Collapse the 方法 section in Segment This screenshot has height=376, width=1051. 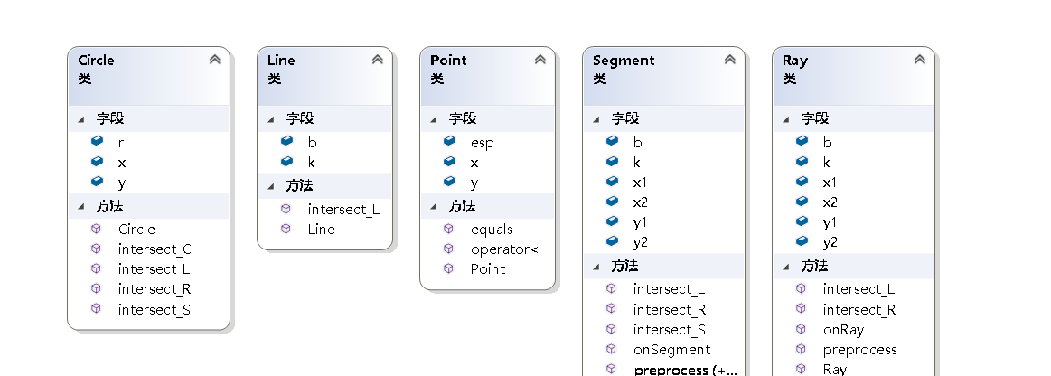point(596,266)
